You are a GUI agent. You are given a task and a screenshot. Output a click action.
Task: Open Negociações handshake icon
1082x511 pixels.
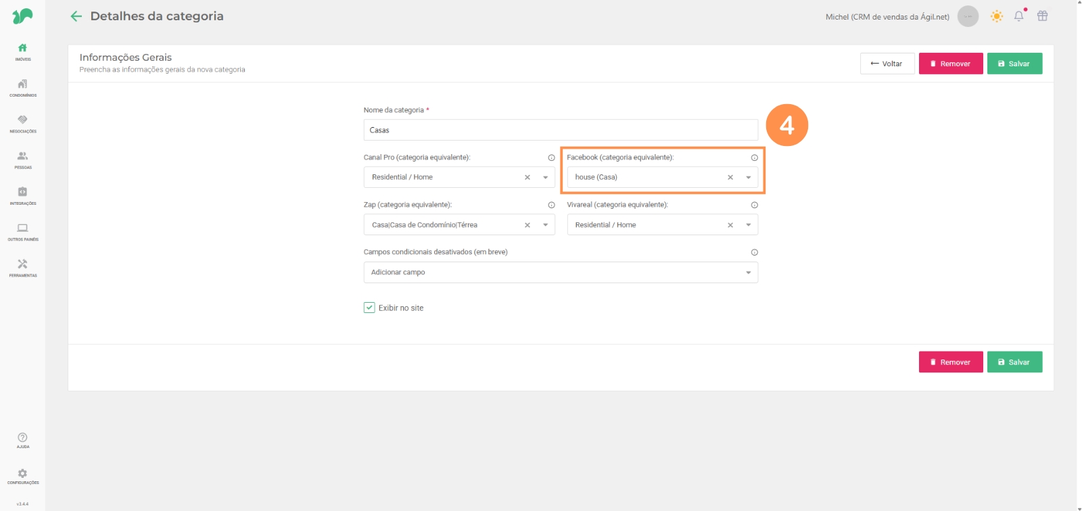[x=22, y=123]
